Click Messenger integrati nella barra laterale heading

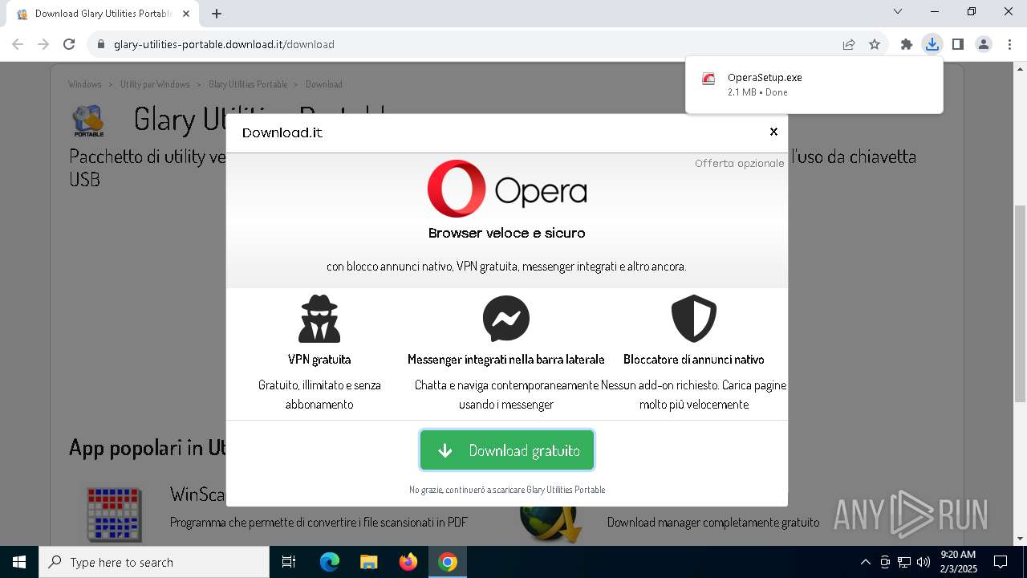(x=506, y=360)
